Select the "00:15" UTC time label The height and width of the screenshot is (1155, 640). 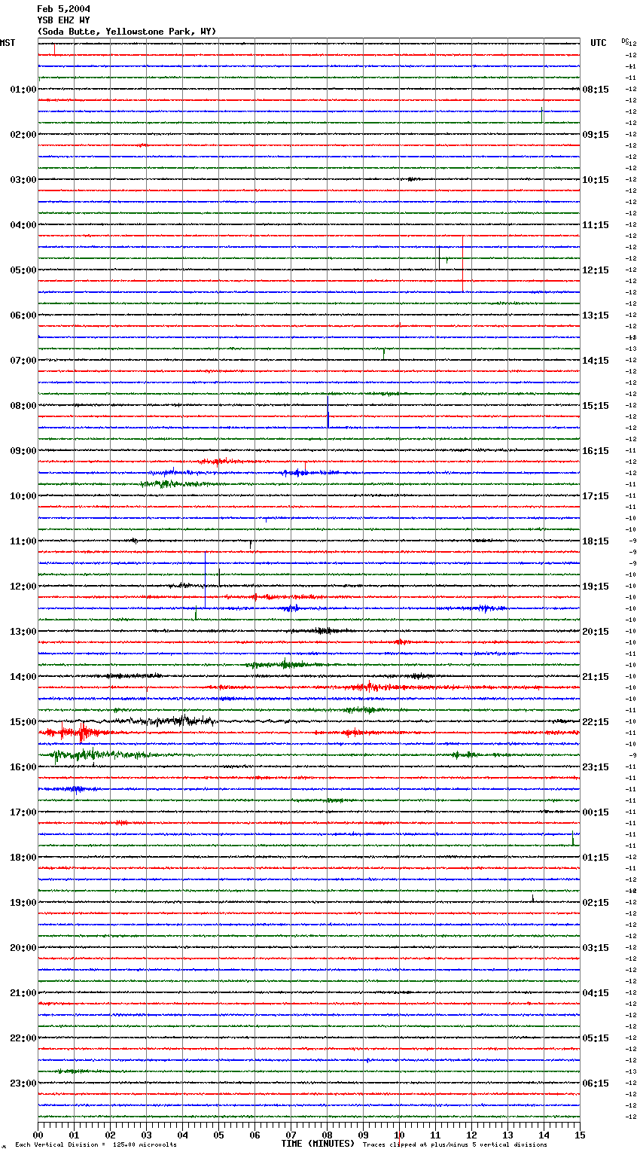click(x=596, y=812)
